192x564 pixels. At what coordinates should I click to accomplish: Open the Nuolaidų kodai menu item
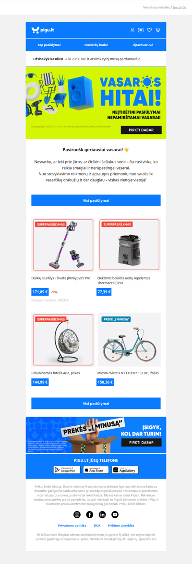(96, 45)
